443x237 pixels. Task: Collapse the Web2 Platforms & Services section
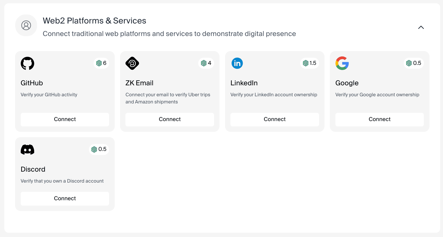[x=421, y=27]
